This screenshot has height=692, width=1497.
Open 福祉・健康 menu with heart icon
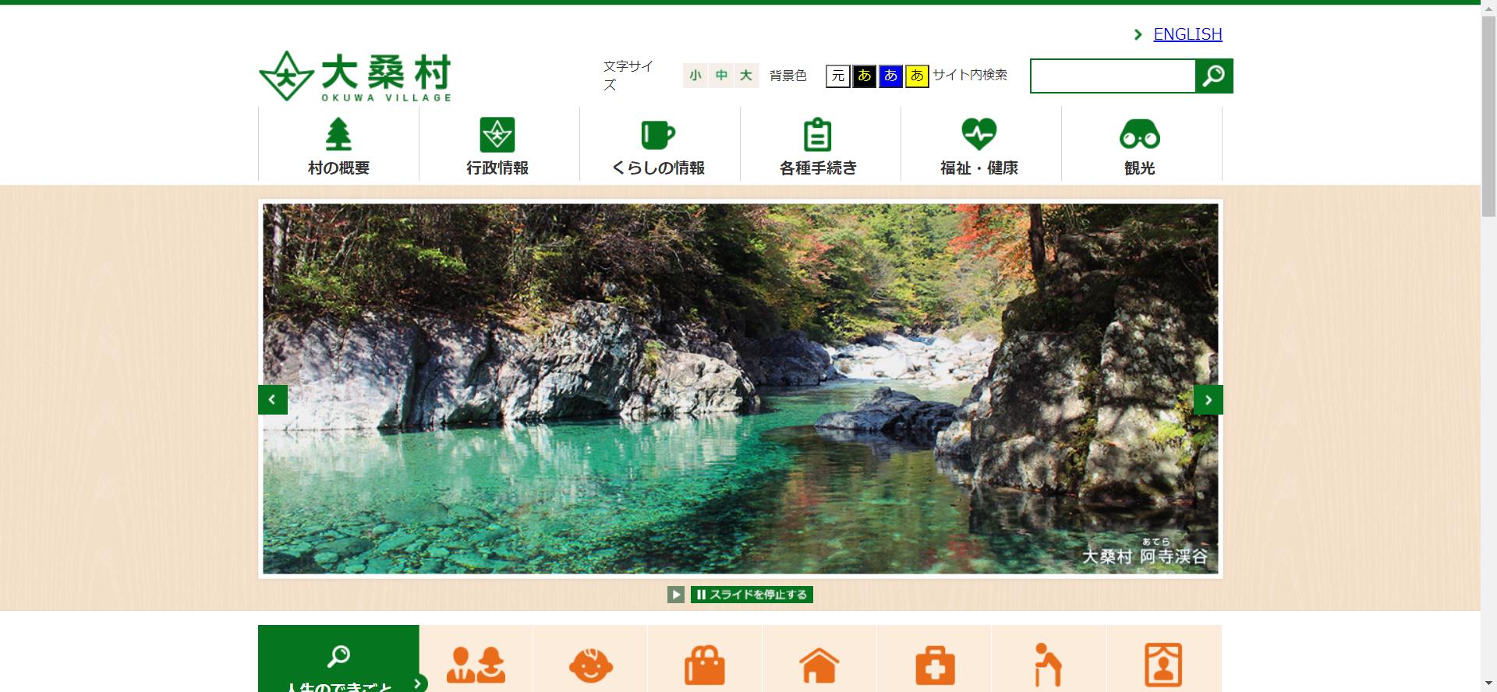981,144
